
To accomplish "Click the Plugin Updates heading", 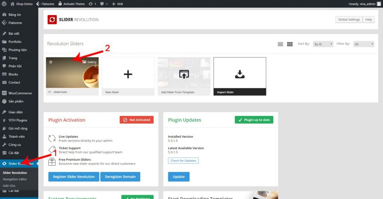I will pyautogui.click(x=185, y=120).
